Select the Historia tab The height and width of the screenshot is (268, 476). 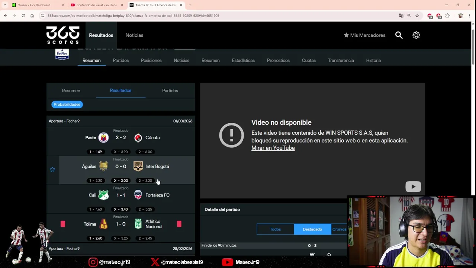point(373,60)
